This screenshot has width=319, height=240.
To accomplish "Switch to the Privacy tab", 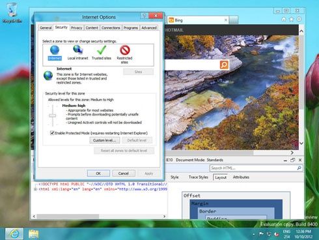I will point(77,28).
